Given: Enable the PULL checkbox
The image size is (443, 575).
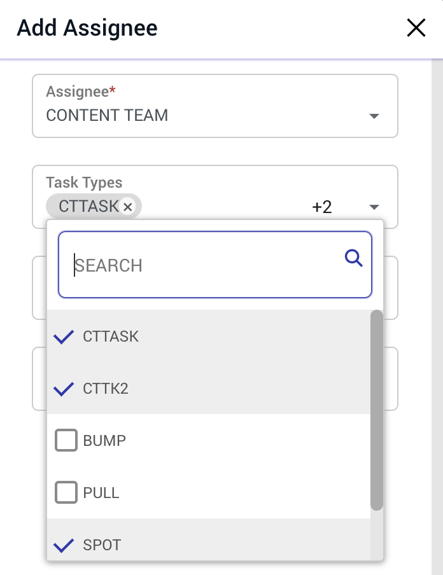Looking at the screenshot, I should point(66,493).
